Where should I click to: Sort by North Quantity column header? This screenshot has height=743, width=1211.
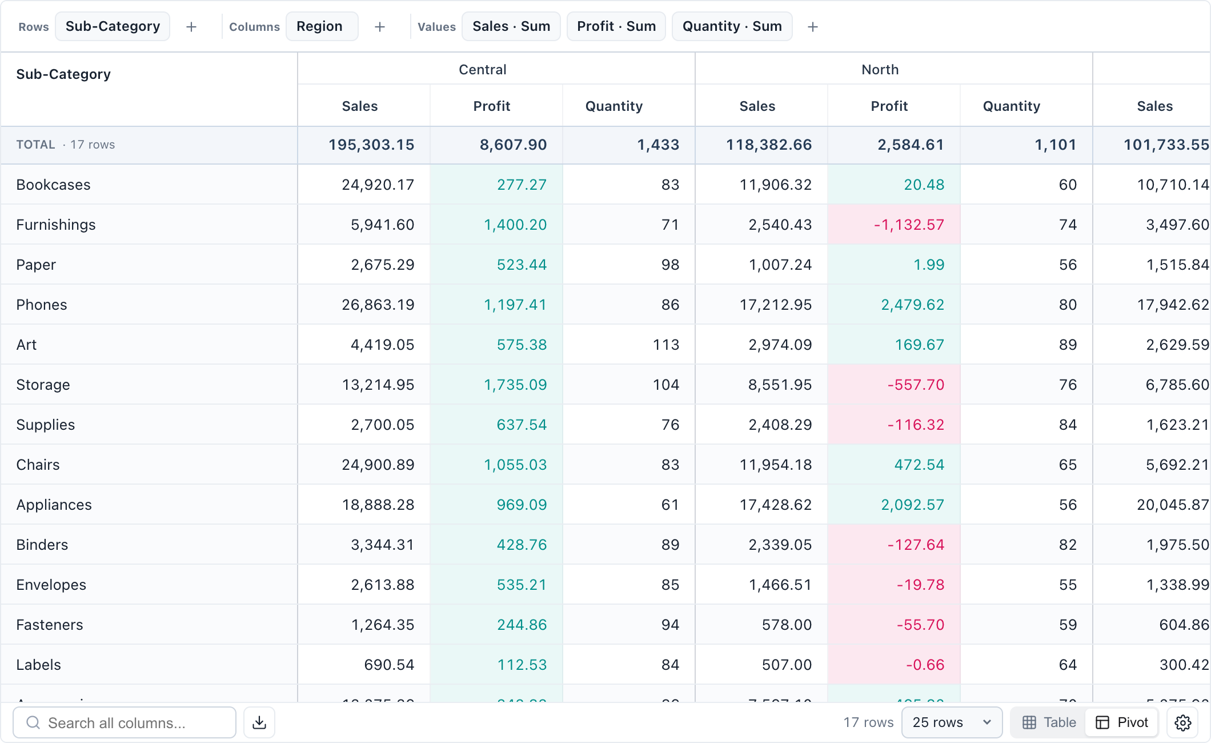click(1012, 106)
